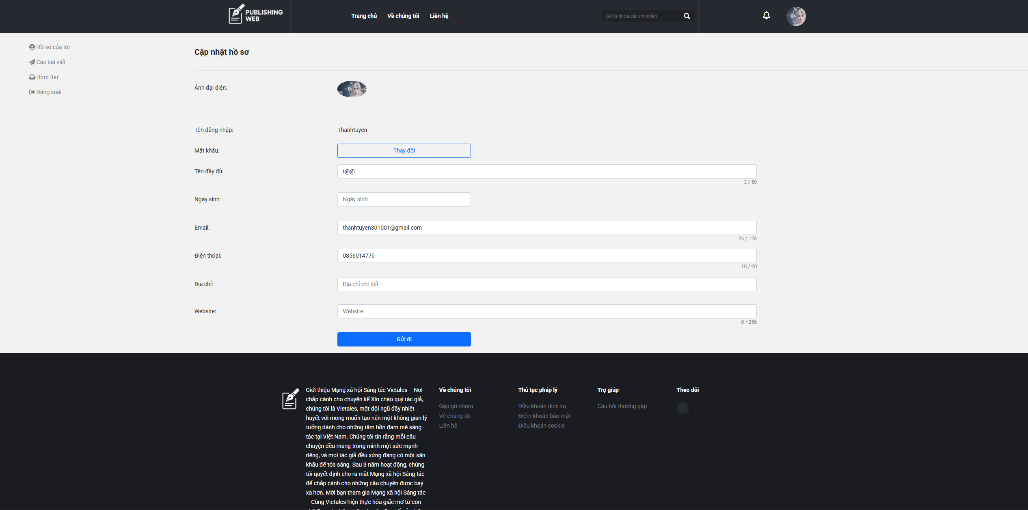
Task: Go to Các bài viết in sidebar
Action: (48, 62)
